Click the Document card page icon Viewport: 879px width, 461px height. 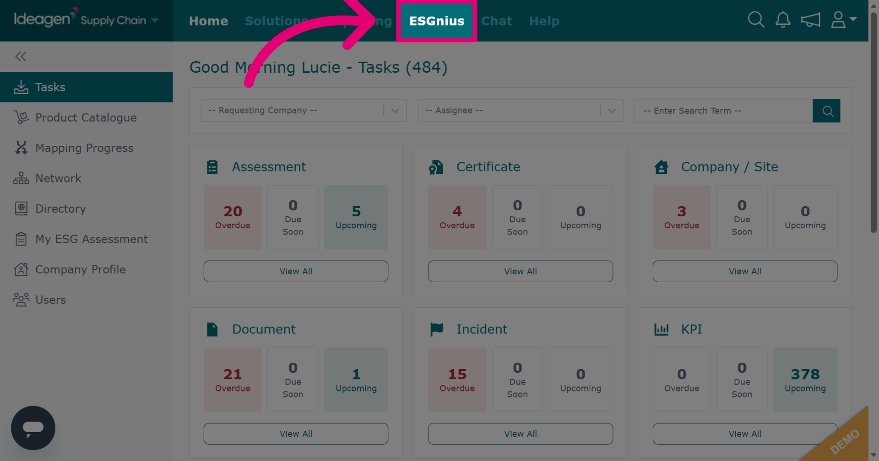[212, 329]
